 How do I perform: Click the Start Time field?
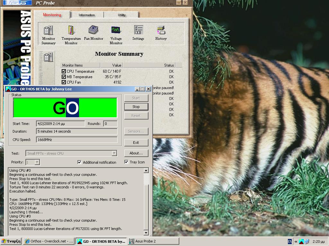point(60,124)
